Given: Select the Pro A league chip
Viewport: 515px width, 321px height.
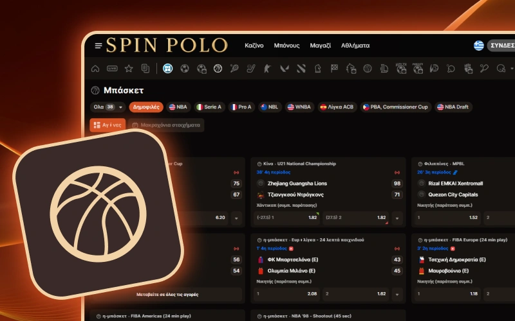Looking at the screenshot, I should coord(241,107).
